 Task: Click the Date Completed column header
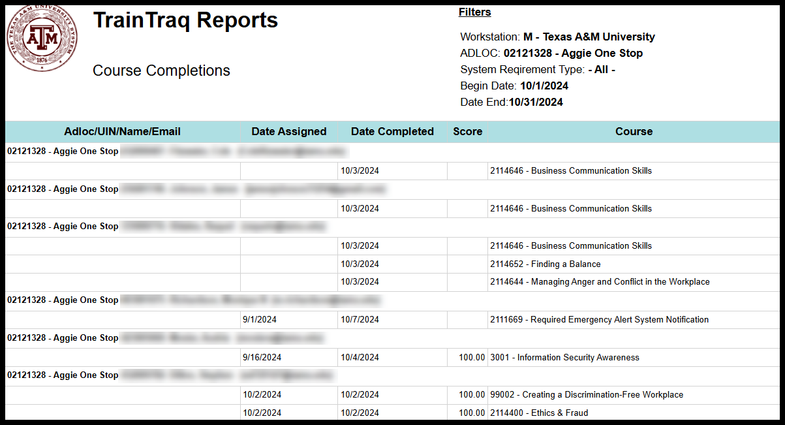[392, 132]
